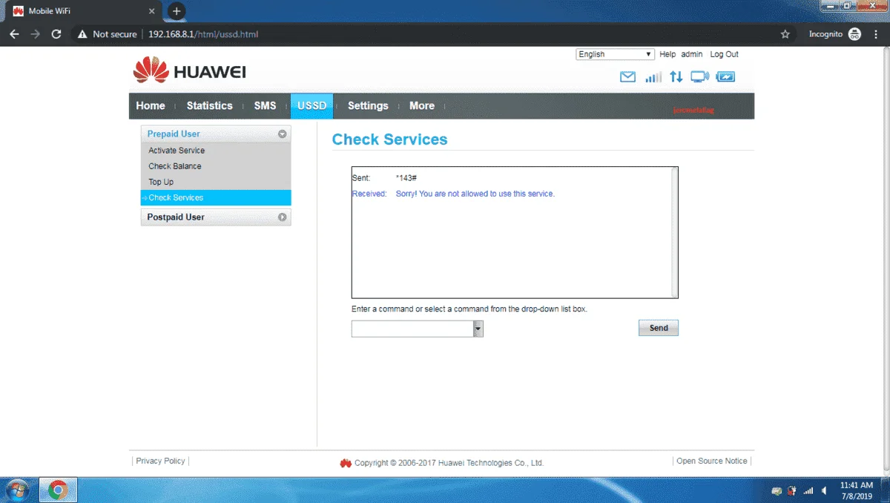The height and width of the screenshot is (503, 890).
Task: Open the Windows Start menu
Action: click(18, 490)
